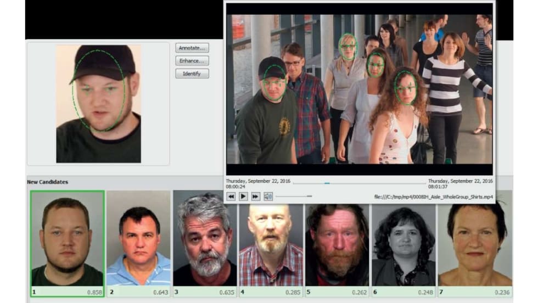Click the fast-forward button in video player

click(255, 197)
